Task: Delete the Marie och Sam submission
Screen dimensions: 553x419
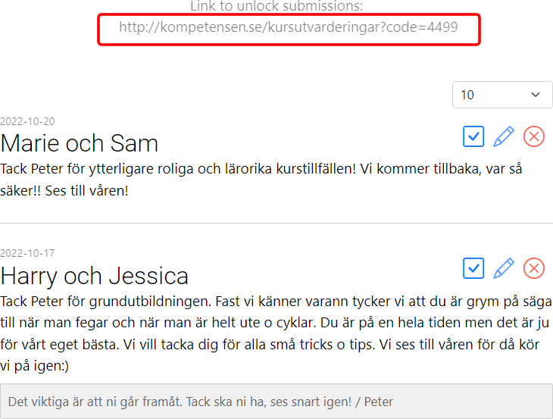Action: pyautogui.click(x=534, y=136)
